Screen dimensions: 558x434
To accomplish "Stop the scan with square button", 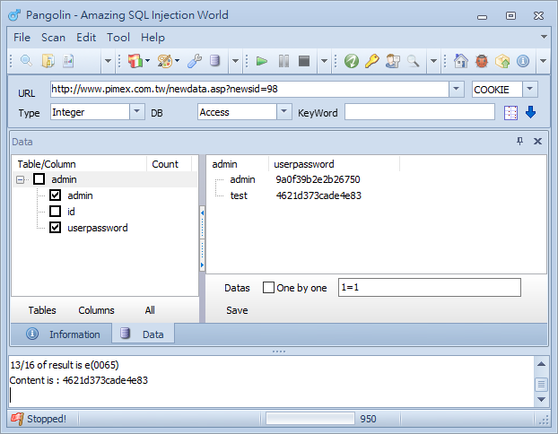I will [x=304, y=61].
